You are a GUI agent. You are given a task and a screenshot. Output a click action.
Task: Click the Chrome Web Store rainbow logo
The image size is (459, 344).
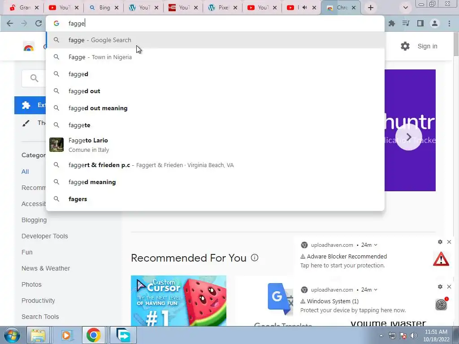tap(29, 47)
